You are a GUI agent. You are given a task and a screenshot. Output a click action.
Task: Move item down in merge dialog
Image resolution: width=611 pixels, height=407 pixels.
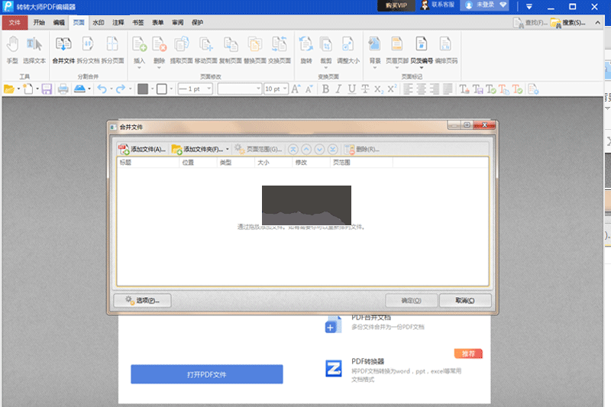tap(319, 149)
